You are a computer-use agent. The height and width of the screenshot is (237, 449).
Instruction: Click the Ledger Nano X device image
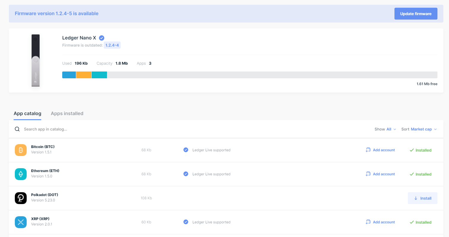[36, 61]
